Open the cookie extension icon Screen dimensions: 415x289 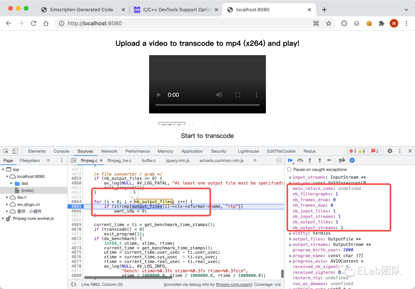click(369, 23)
